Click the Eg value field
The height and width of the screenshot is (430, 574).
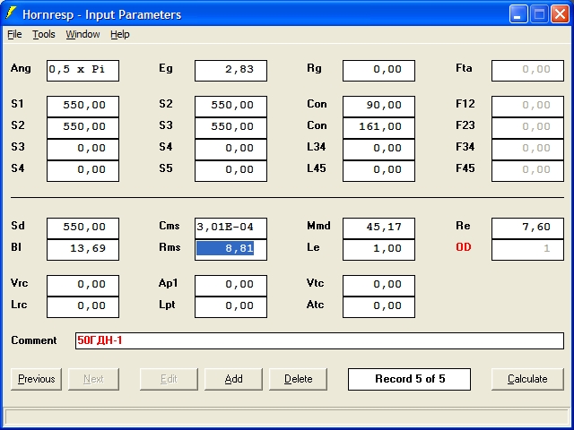click(230, 70)
